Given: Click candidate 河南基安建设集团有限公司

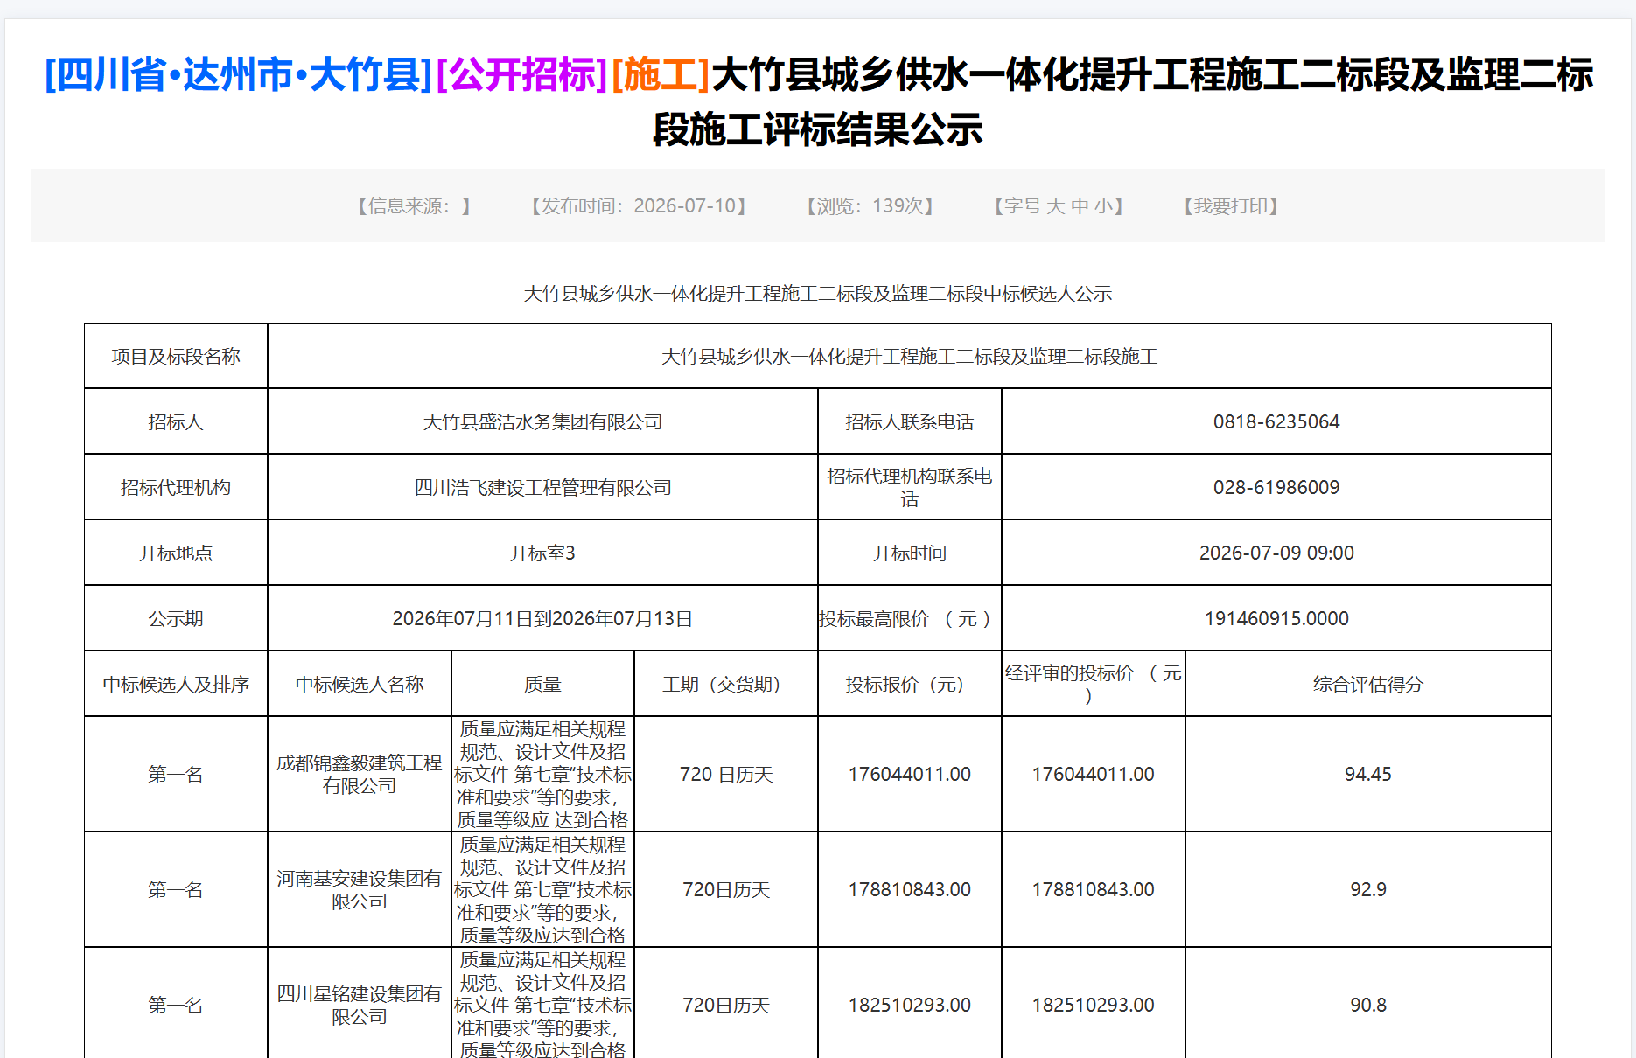Looking at the screenshot, I should pos(360,889).
